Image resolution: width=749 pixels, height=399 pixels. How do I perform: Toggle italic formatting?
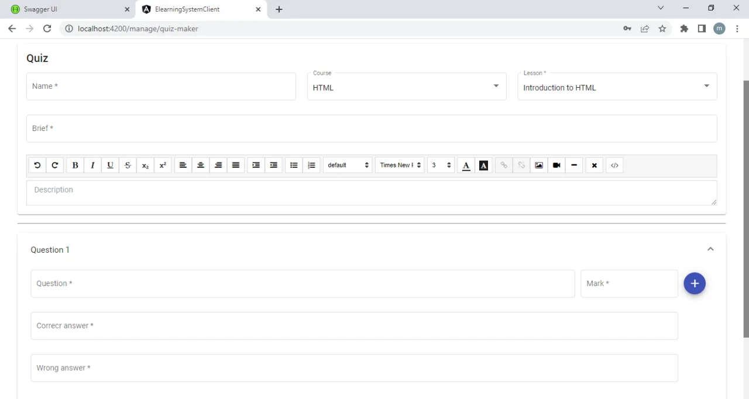tap(92, 166)
